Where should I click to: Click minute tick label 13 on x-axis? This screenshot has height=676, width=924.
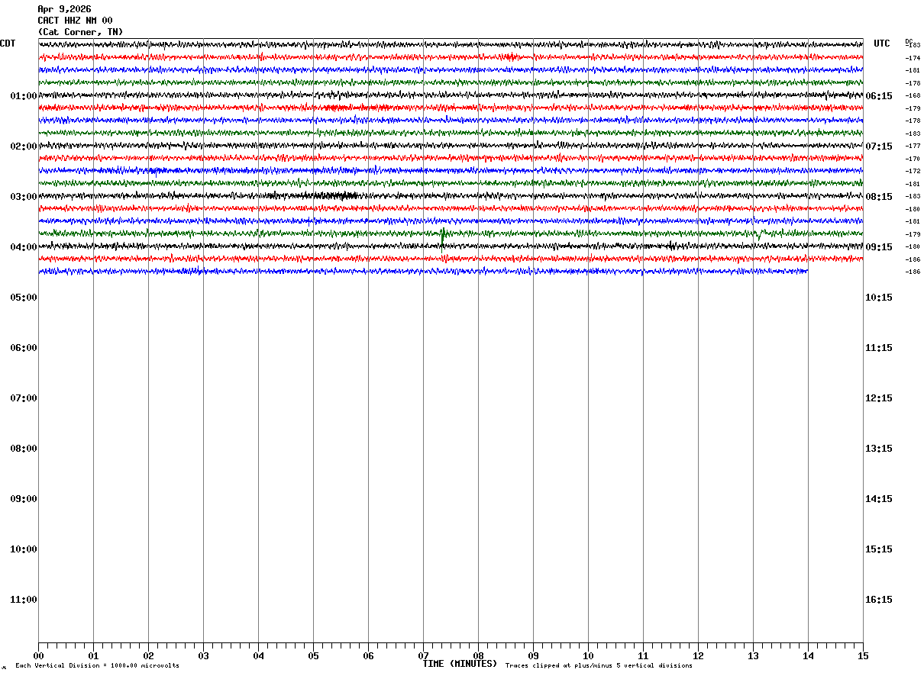pyautogui.click(x=753, y=655)
